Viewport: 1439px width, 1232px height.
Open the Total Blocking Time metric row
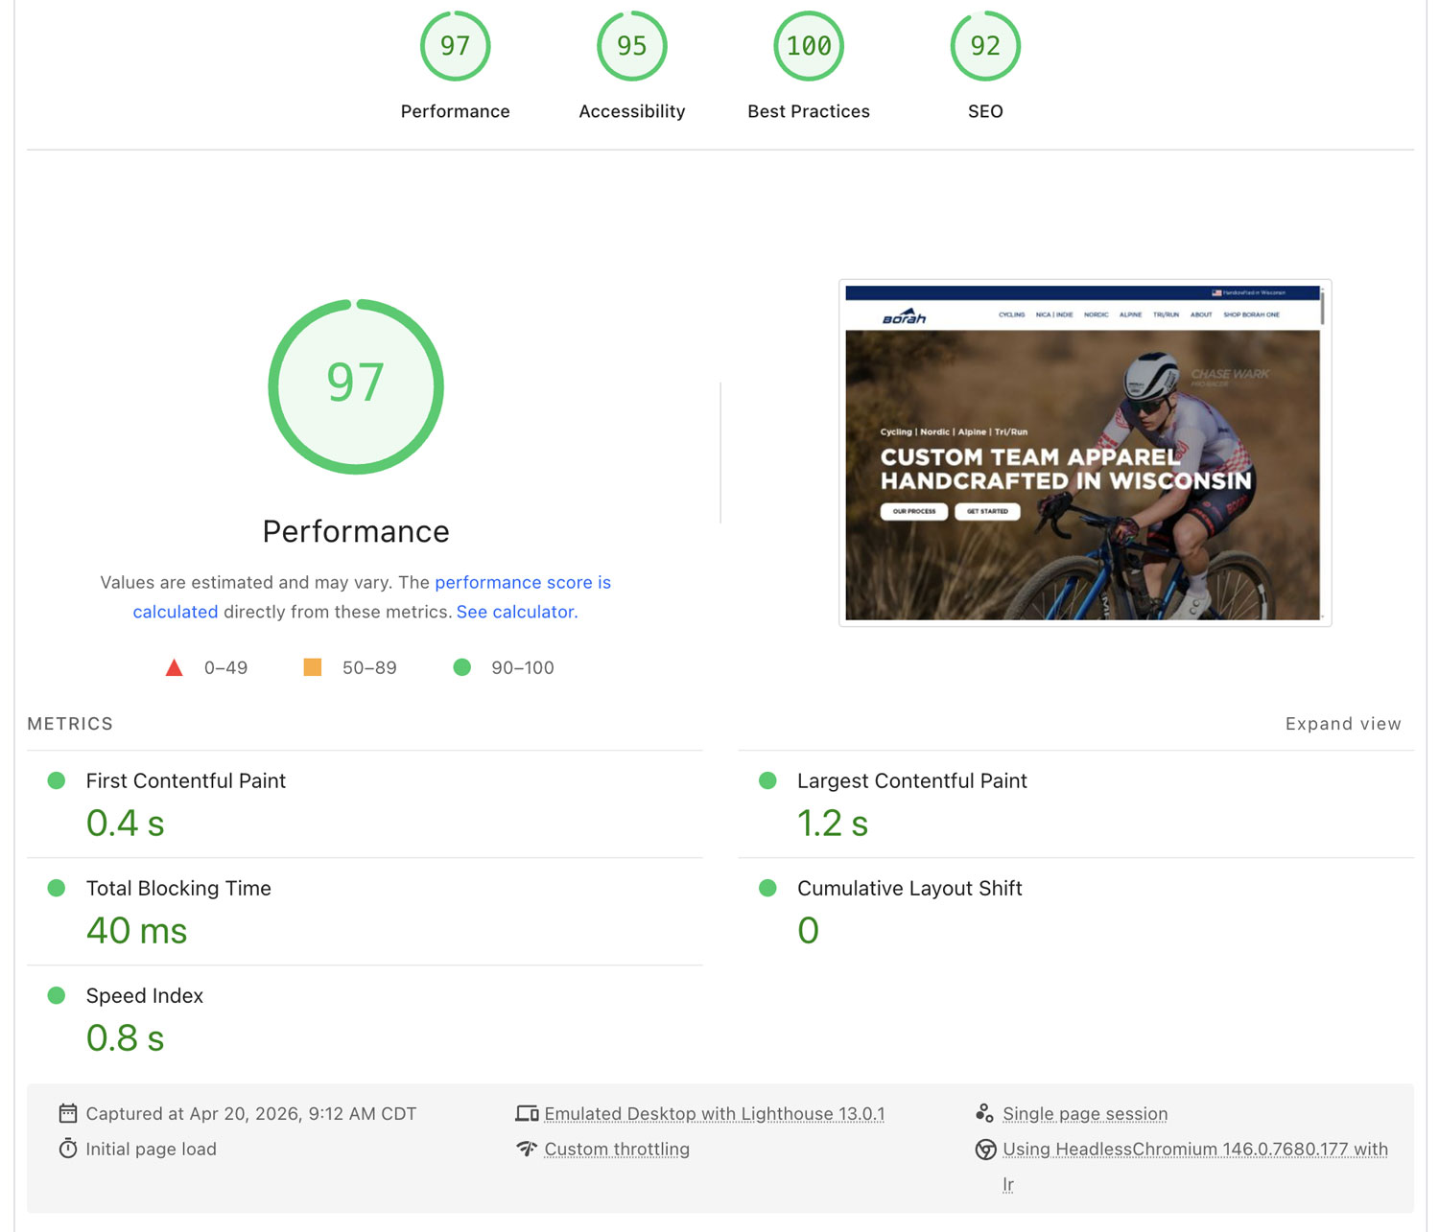point(178,889)
